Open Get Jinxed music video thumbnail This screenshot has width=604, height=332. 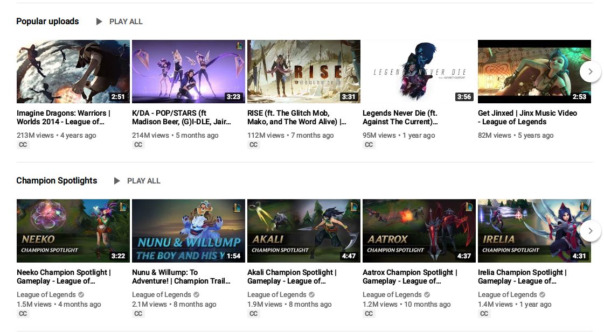(x=534, y=72)
